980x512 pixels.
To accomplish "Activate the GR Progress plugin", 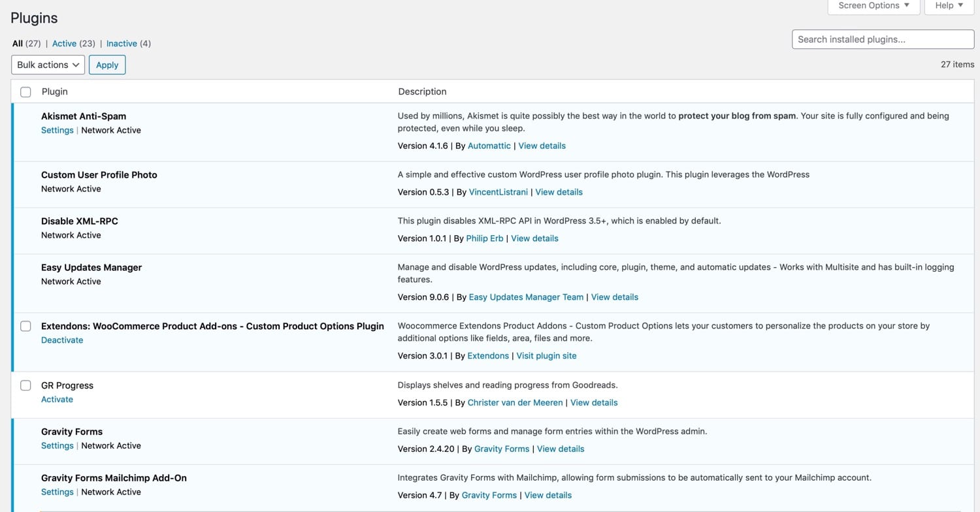I will pyautogui.click(x=57, y=399).
